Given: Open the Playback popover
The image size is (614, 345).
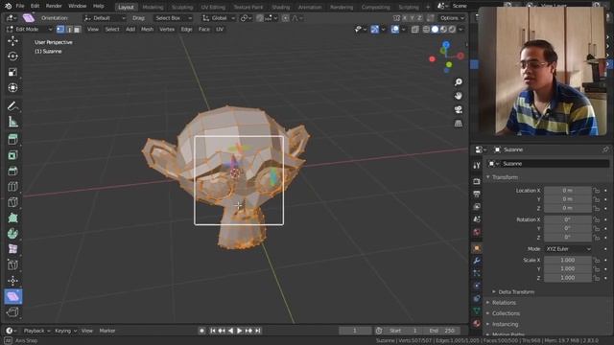Looking at the screenshot, I should point(36,331).
